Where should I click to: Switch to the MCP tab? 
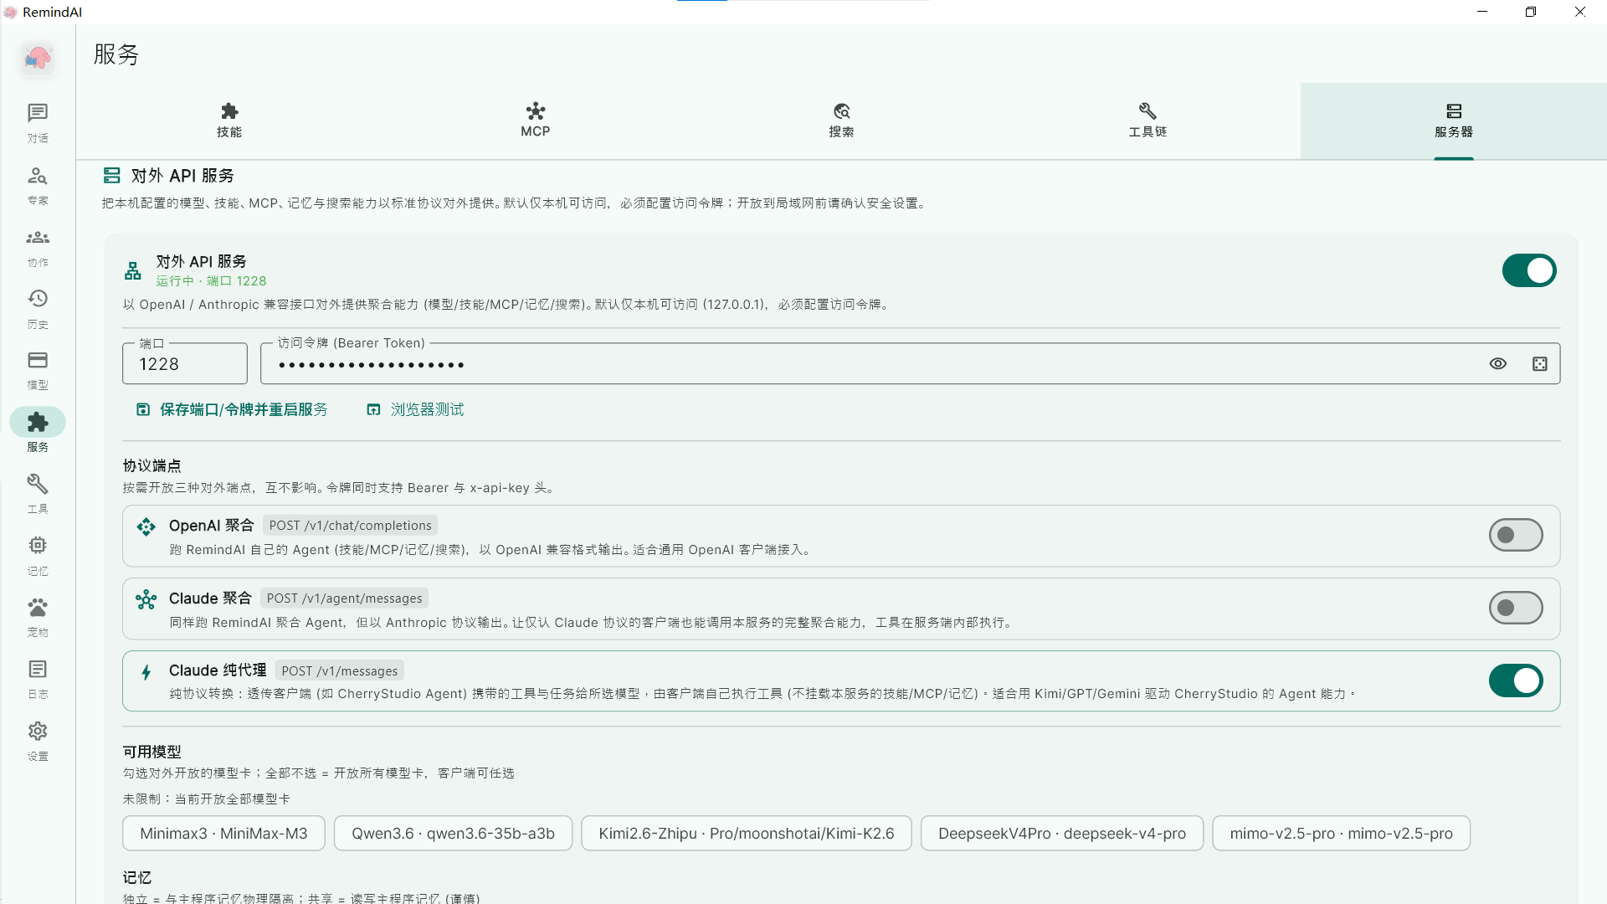click(536, 121)
